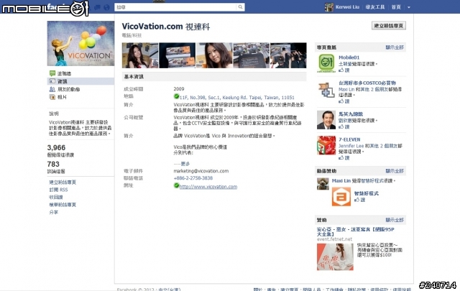460x291 pixels.
Task: Click the 收回讚 unlike link
Action: (x=56, y=197)
